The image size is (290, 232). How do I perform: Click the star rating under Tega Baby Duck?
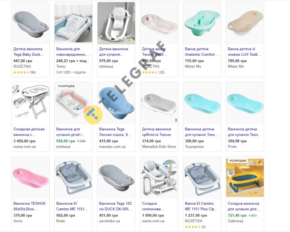pos(24,72)
